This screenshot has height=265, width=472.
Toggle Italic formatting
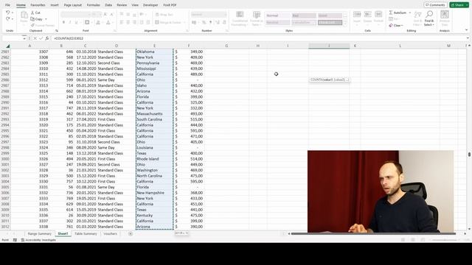point(70,22)
